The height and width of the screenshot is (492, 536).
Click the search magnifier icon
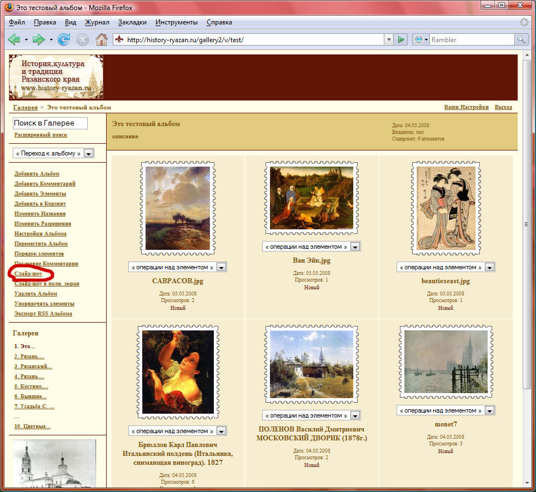(521, 39)
